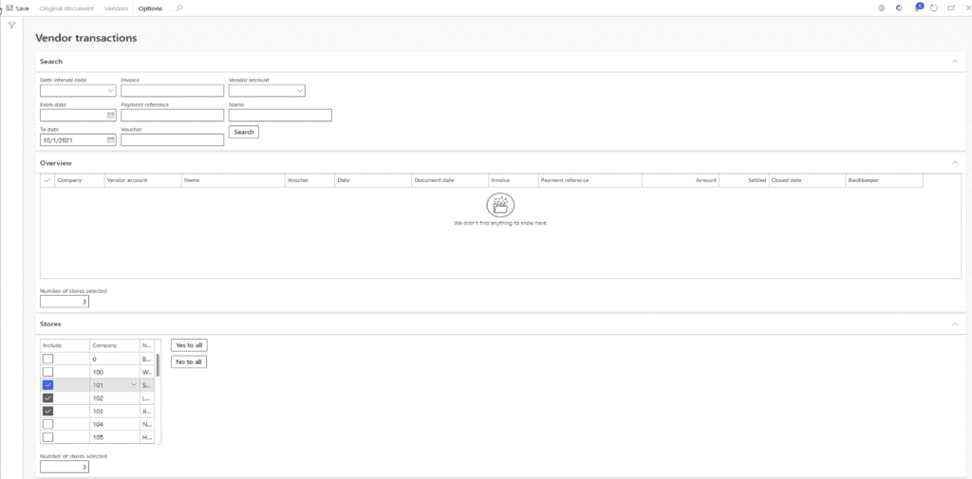Select company cell 105 in Stores
Image resolution: width=972 pixels, height=479 pixels.
[x=115, y=437]
